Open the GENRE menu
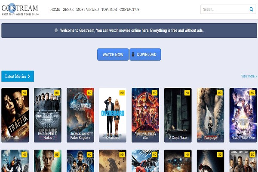Image resolution: width=258 pixels, height=172 pixels. click(x=68, y=9)
